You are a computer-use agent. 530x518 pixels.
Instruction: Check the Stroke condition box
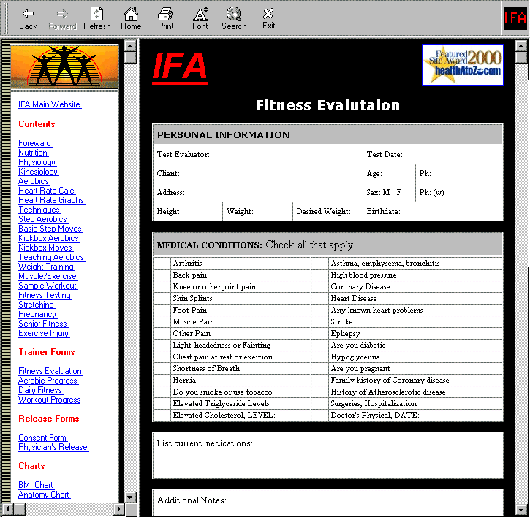tap(319, 321)
